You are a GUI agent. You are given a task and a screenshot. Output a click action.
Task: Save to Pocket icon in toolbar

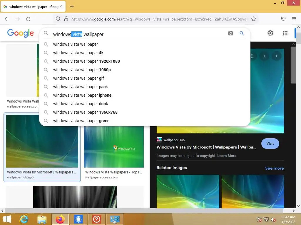click(283, 19)
